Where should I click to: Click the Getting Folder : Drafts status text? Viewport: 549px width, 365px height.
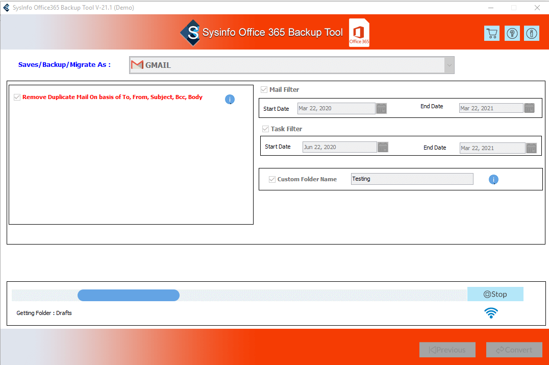tap(44, 313)
